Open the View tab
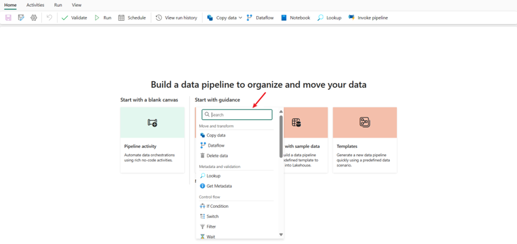 tap(76, 5)
